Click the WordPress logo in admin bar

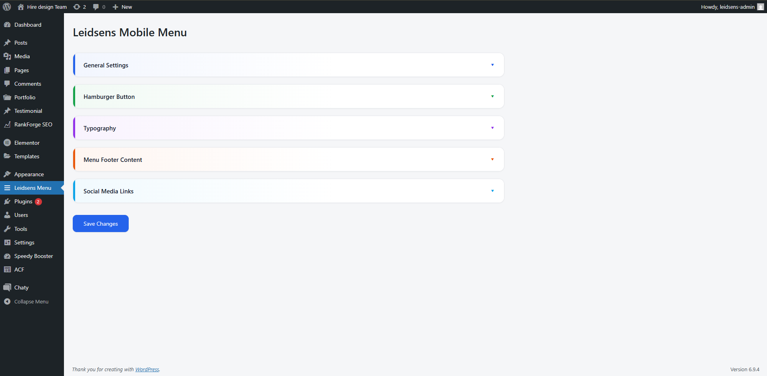7,6
